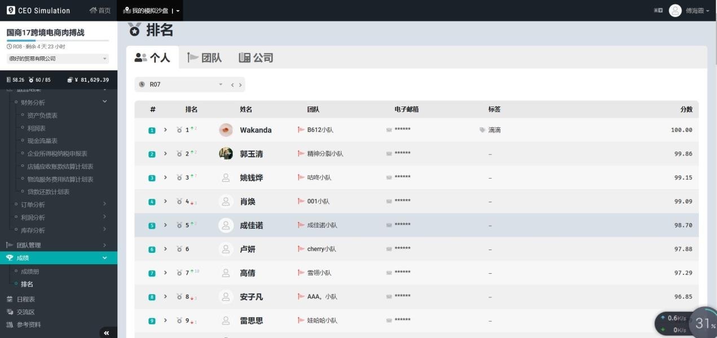Expand row details for Wakanda
The width and height of the screenshot is (717, 338).
click(x=165, y=130)
